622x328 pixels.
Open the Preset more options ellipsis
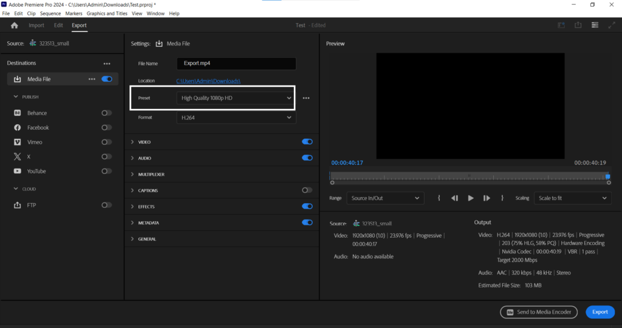(306, 98)
